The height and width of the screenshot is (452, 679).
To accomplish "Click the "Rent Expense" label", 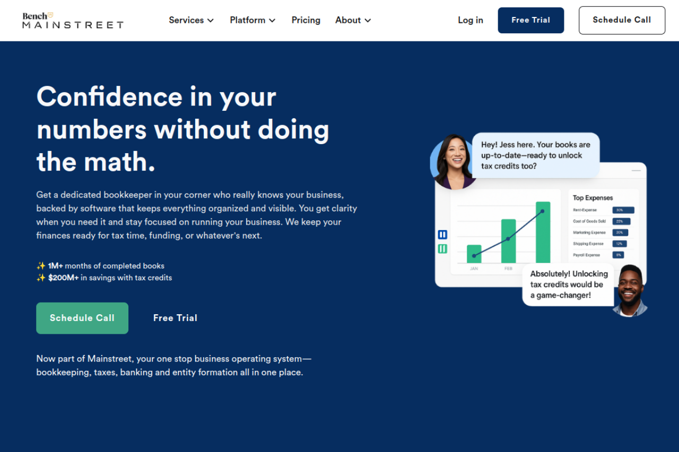I will pos(585,210).
